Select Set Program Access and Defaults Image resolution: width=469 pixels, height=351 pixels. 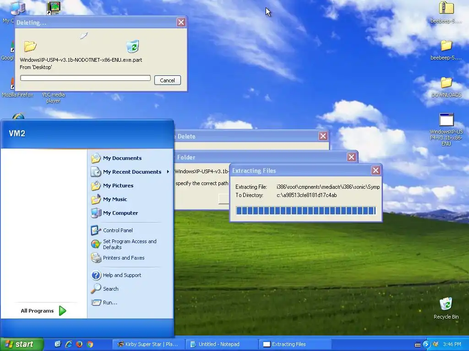[x=124, y=244]
